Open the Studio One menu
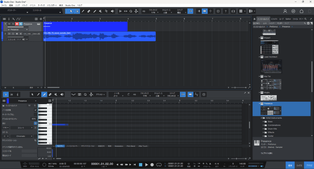 pyautogui.click(x=70, y=6)
